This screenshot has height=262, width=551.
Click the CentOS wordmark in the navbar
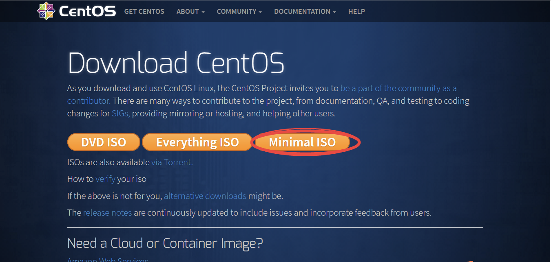(87, 11)
